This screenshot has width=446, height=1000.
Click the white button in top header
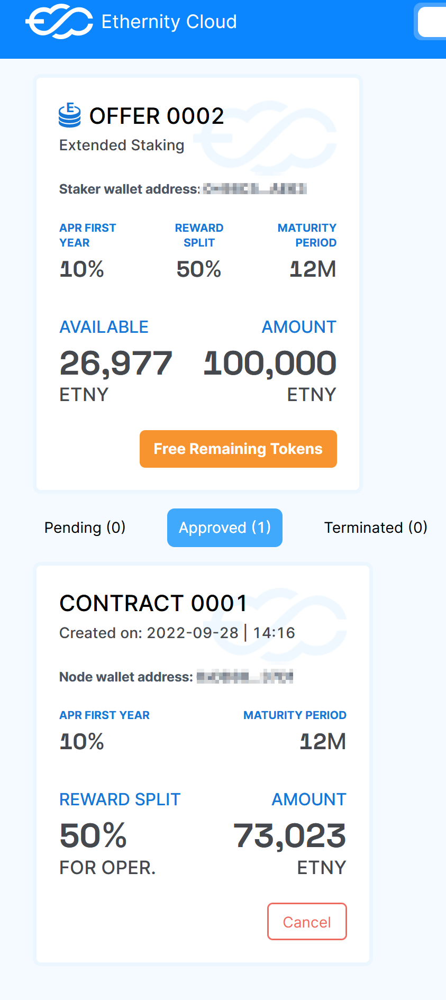[x=432, y=22]
